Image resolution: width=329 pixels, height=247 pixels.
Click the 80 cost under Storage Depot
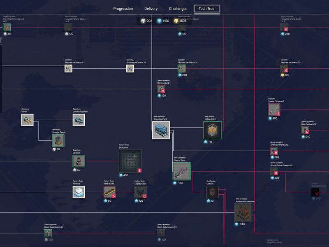[56, 149]
